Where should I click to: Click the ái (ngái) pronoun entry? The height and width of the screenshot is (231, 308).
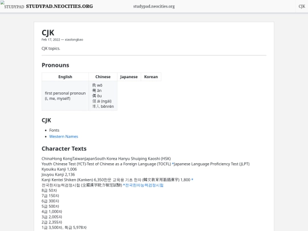pyautogui.click(x=102, y=101)
